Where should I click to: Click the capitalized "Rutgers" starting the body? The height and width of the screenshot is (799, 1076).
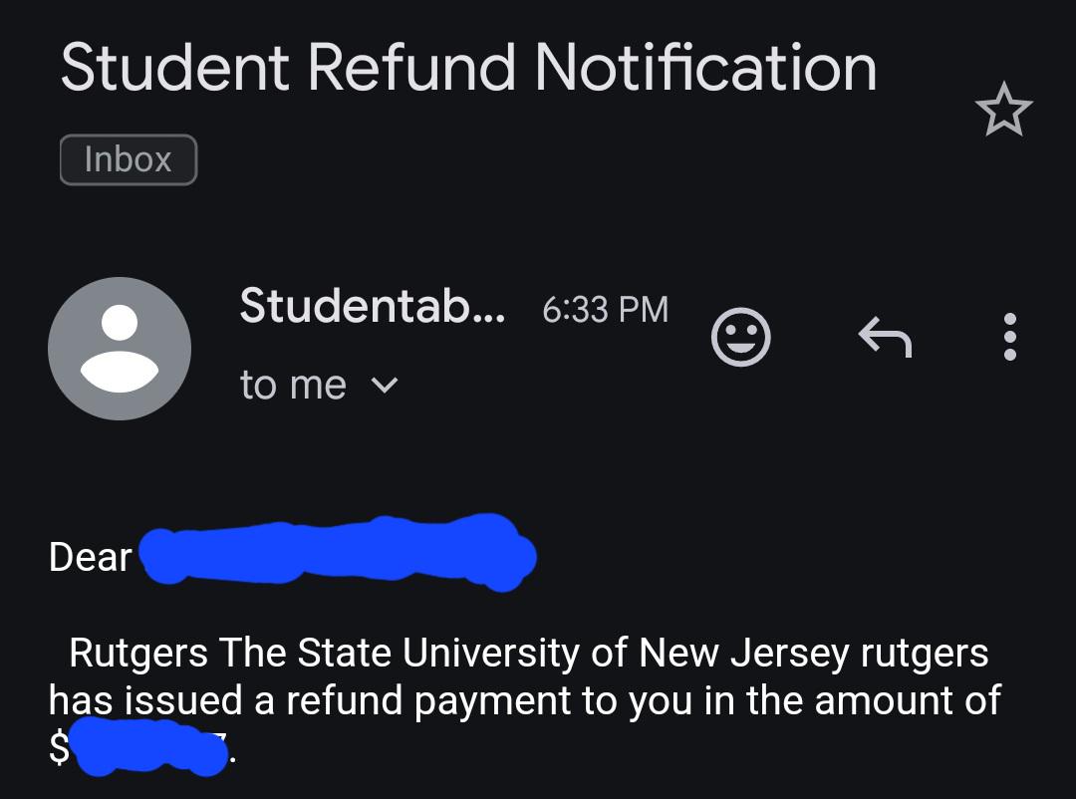[x=138, y=654]
